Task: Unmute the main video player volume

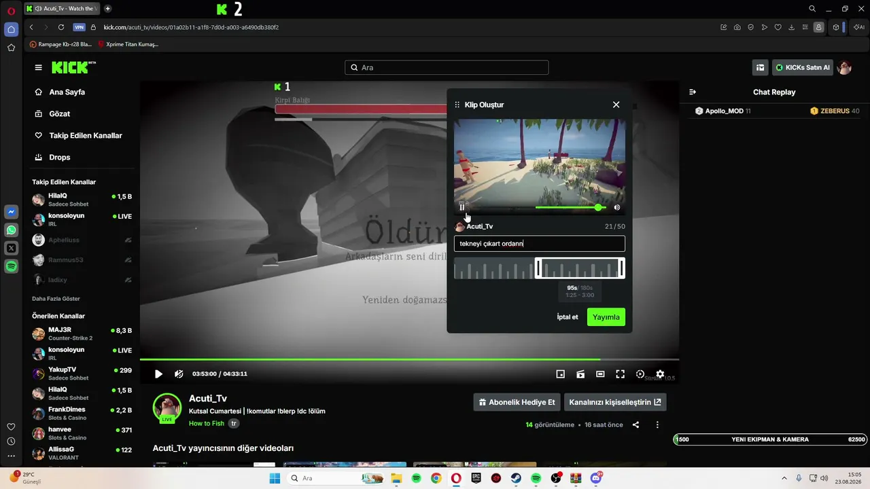Action: [179, 374]
